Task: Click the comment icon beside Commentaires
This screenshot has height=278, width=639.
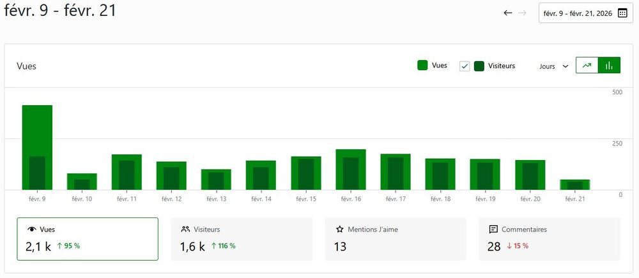Action: point(493,229)
